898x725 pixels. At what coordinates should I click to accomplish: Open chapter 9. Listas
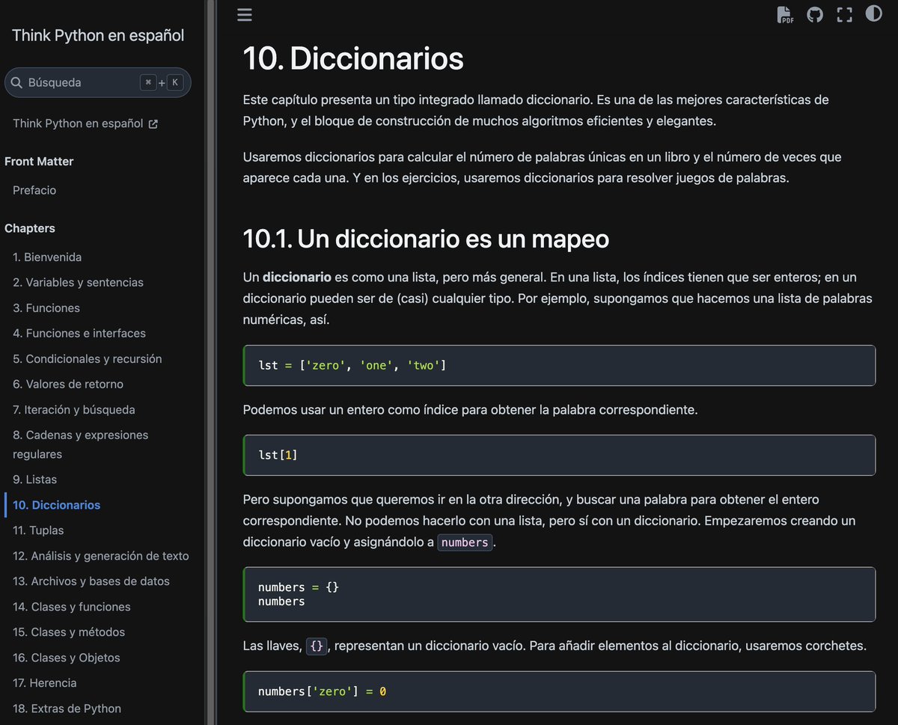tap(35, 479)
